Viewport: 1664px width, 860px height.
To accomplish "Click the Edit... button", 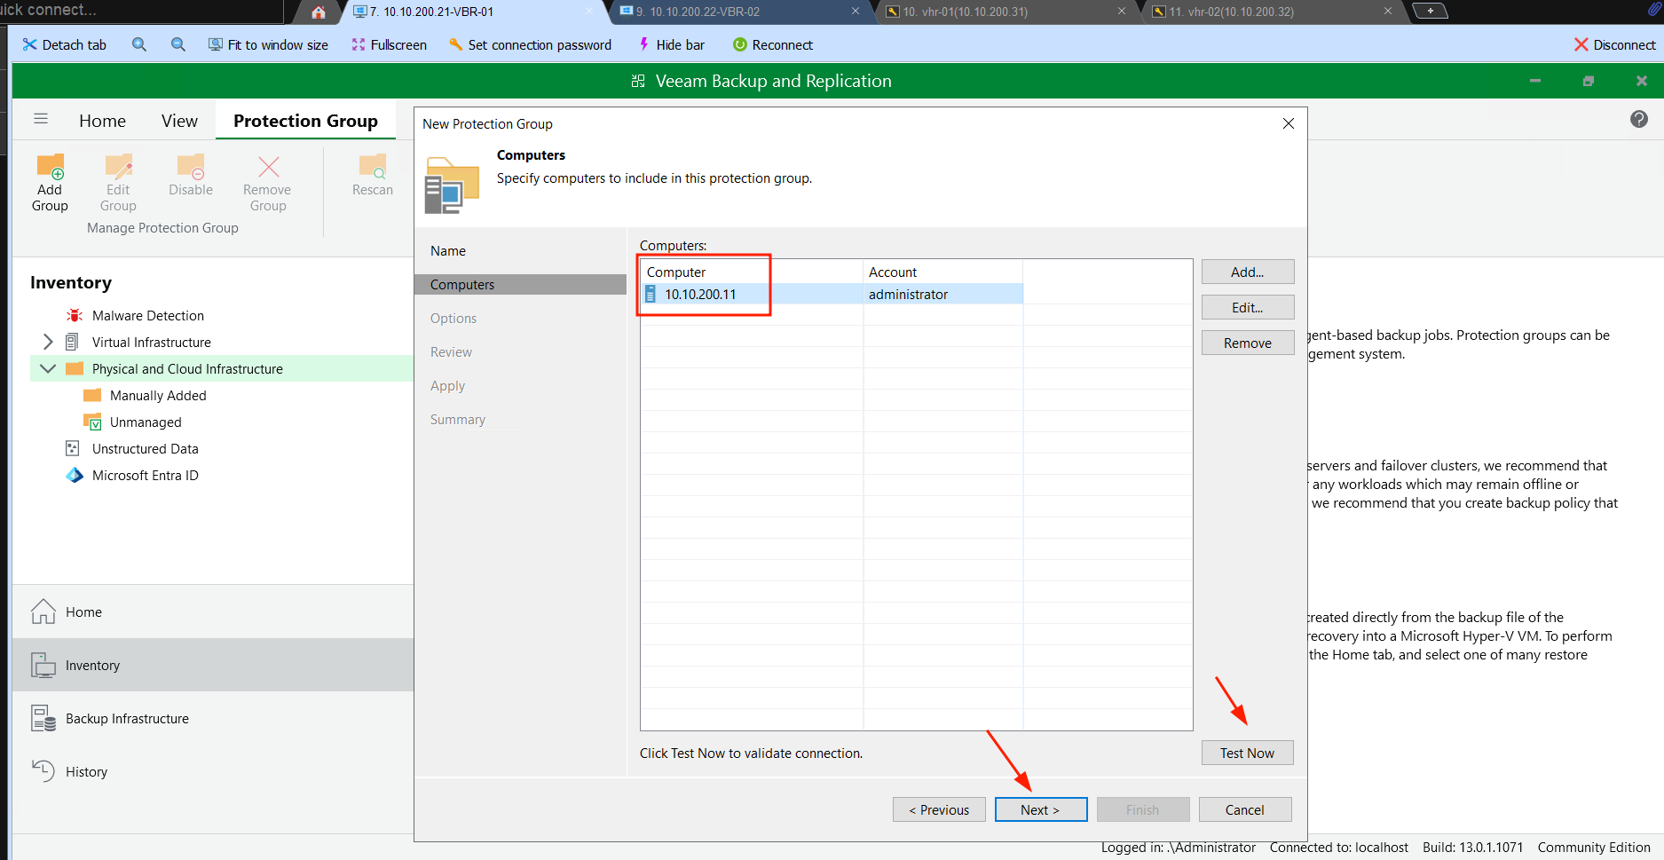I will point(1247,307).
